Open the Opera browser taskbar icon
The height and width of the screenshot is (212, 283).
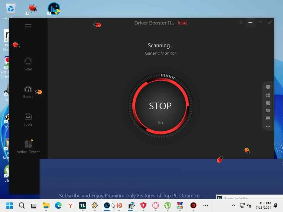point(155,205)
